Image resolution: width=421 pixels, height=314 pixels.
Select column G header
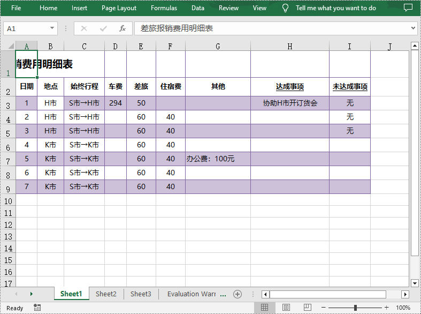point(218,46)
